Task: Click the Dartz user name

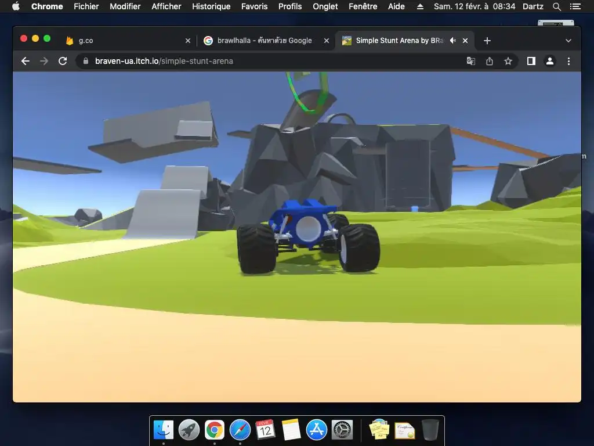Action: point(533,6)
